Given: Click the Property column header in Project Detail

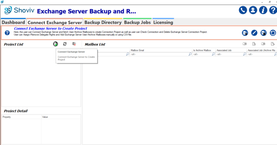Looking at the screenshot, I should coord(22,117).
